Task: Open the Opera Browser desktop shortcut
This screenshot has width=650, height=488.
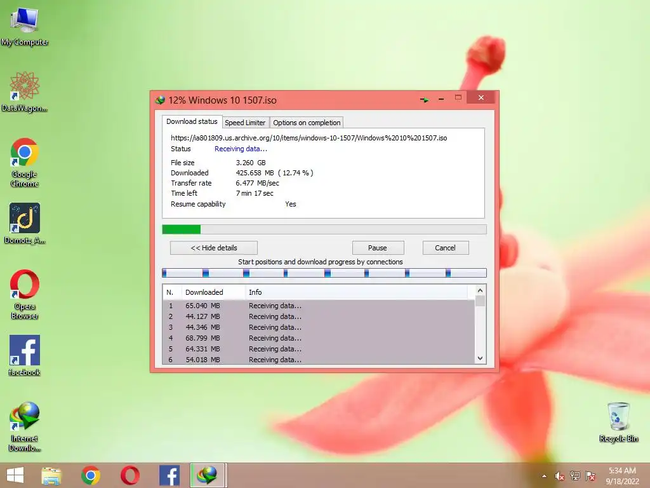Action: 25,295
